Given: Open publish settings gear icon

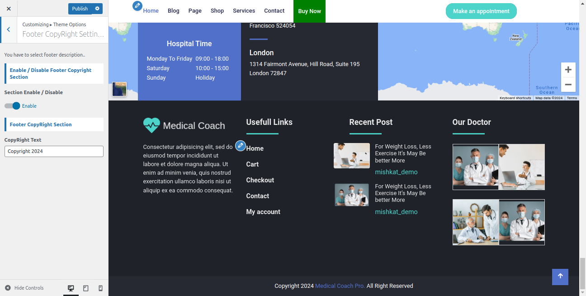Looking at the screenshot, I should [x=97, y=9].
